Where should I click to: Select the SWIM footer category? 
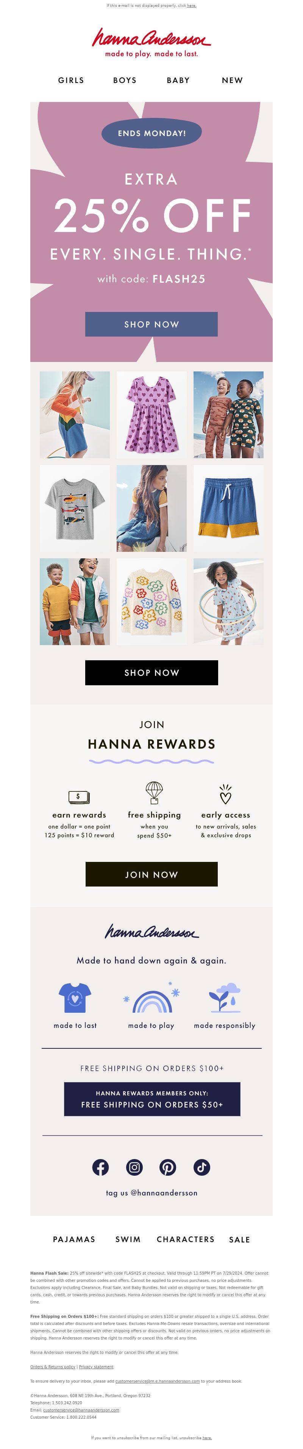click(128, 1239)
